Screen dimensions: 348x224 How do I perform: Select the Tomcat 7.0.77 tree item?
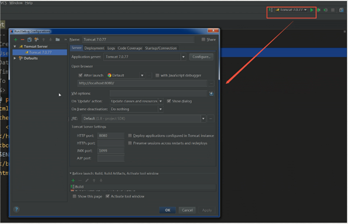coord(40,53)
